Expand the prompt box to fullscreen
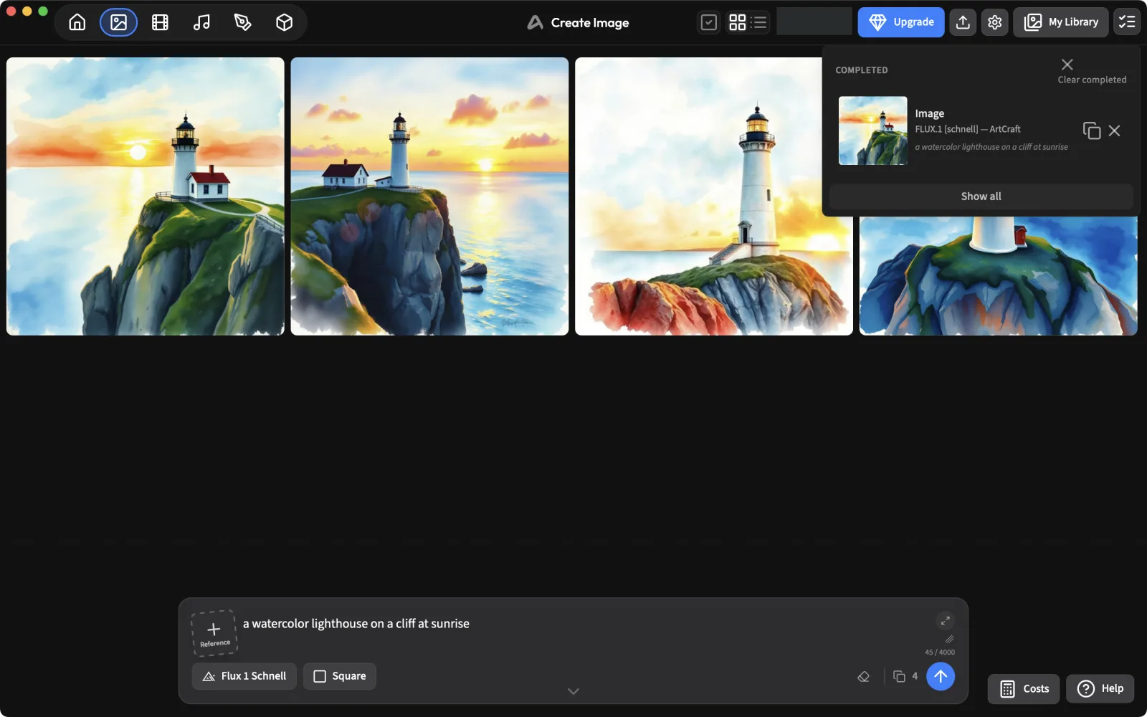1147x717 pixels. pyautogui.click(x=945, y=621)
